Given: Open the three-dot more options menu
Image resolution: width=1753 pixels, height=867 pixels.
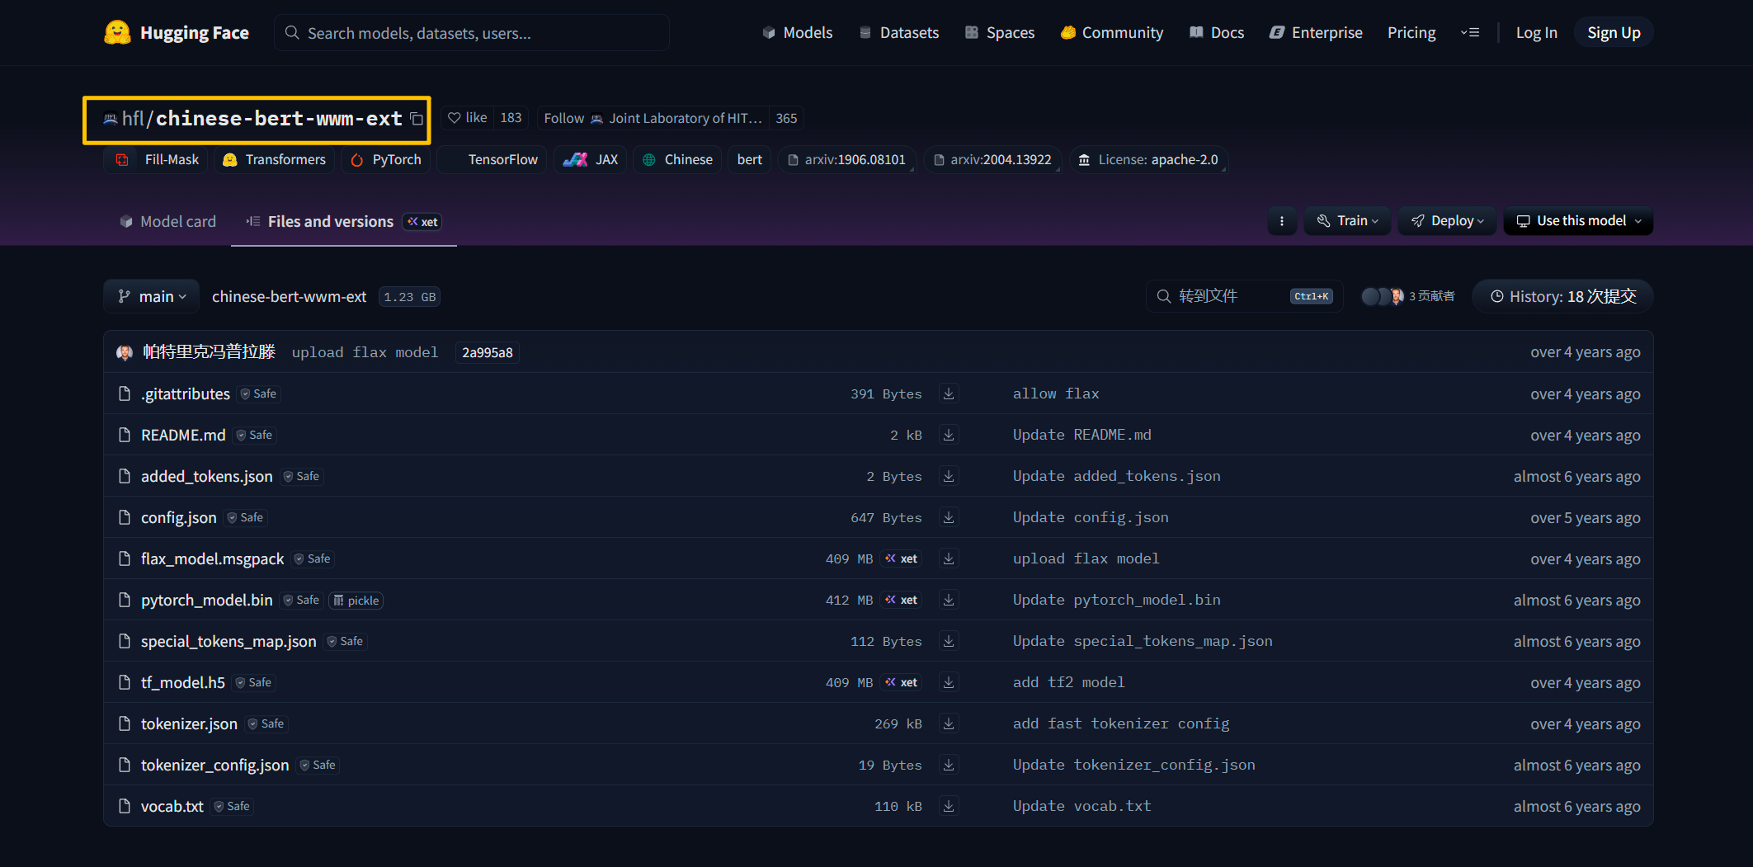Looking at the screenshot, I should (x=1282, y=221).
